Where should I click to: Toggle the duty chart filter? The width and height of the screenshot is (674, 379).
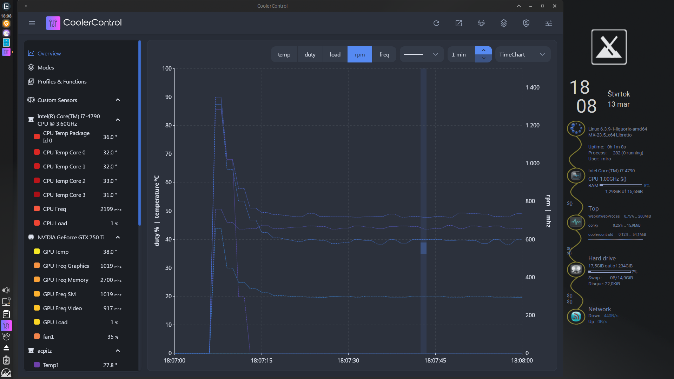(x=310, y=54)
